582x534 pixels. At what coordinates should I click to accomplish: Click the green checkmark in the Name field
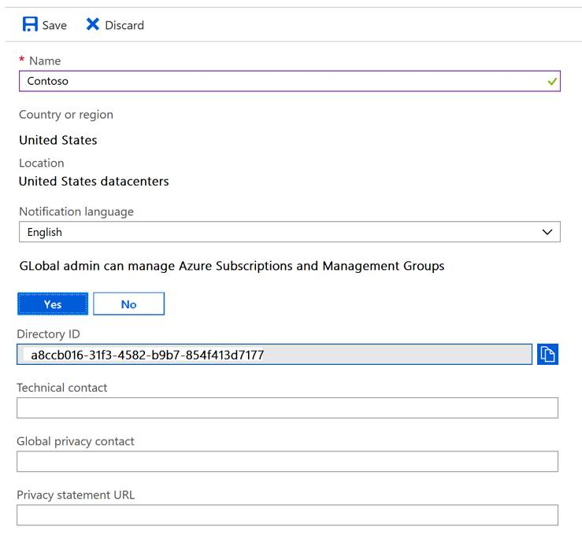click(x=553, y=81)
